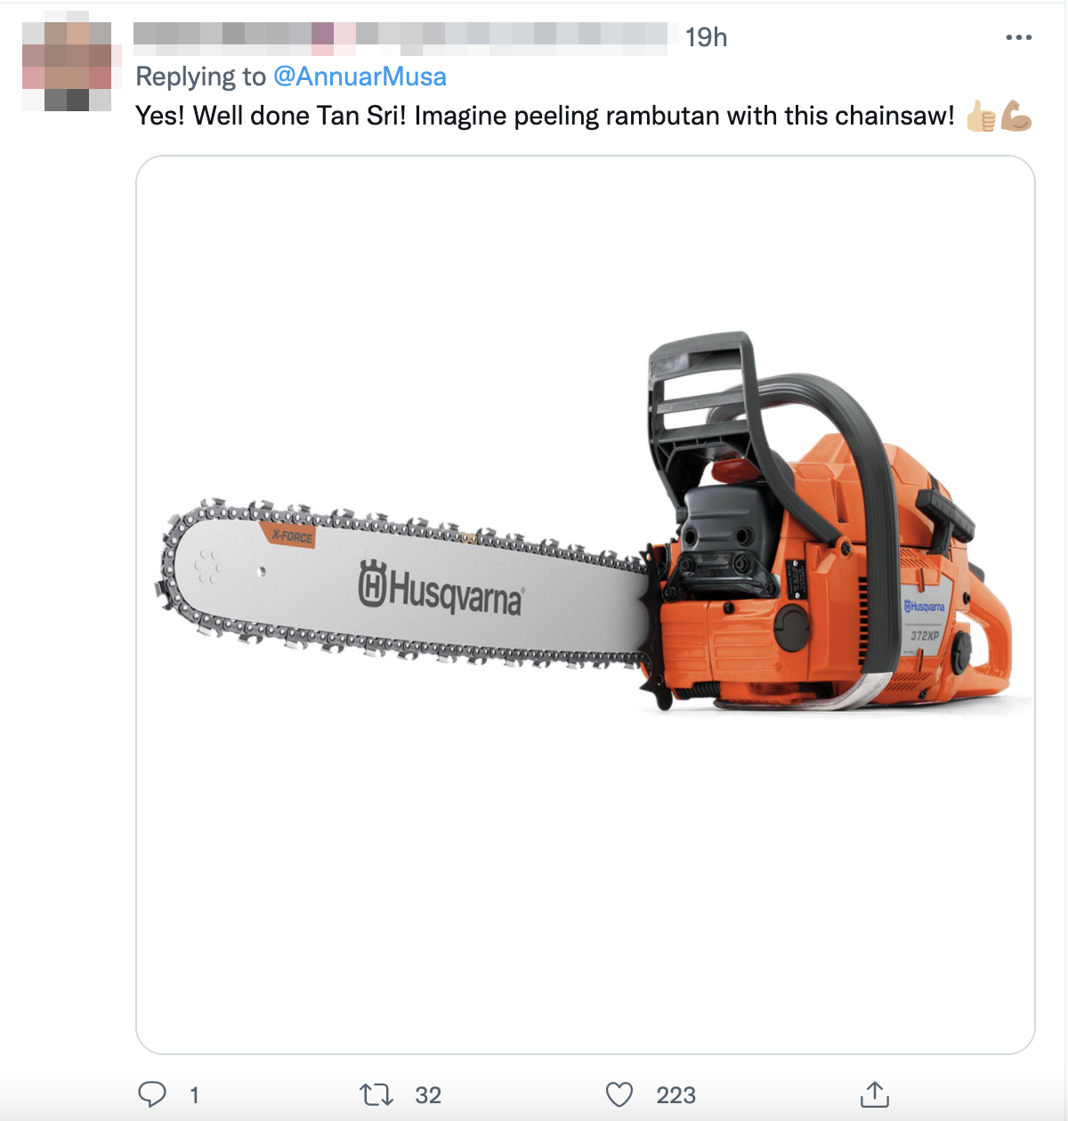Open the three-dot more options menu
The height and width of the screenshot is (1121, 1068).
click(1018, 37)
